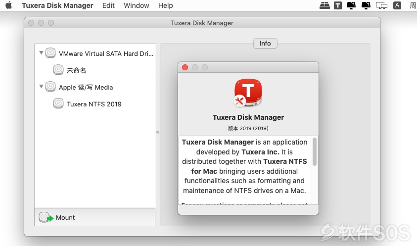
Task: Click the Tuxera NTFS 2019 disk icon
Action: [x=58, y=103]
